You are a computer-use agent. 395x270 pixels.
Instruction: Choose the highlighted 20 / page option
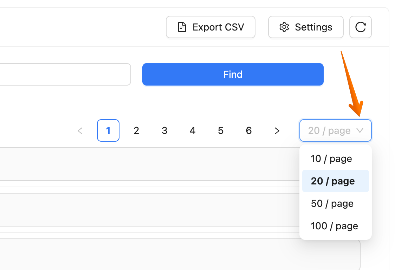(x=332, y=181)
